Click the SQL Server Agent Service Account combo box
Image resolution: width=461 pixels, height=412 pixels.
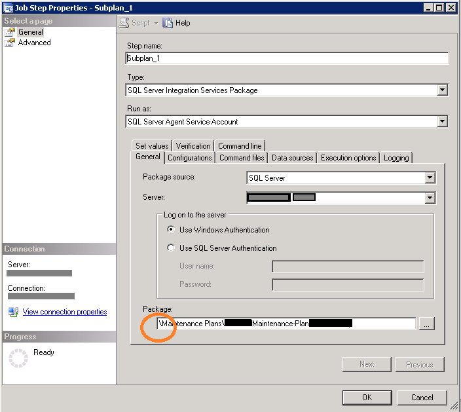tap(287, 121)
